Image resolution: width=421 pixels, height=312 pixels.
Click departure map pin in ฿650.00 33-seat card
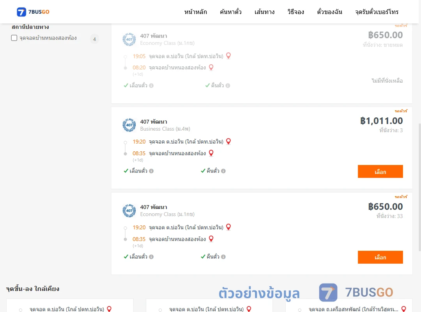[228, 227]
